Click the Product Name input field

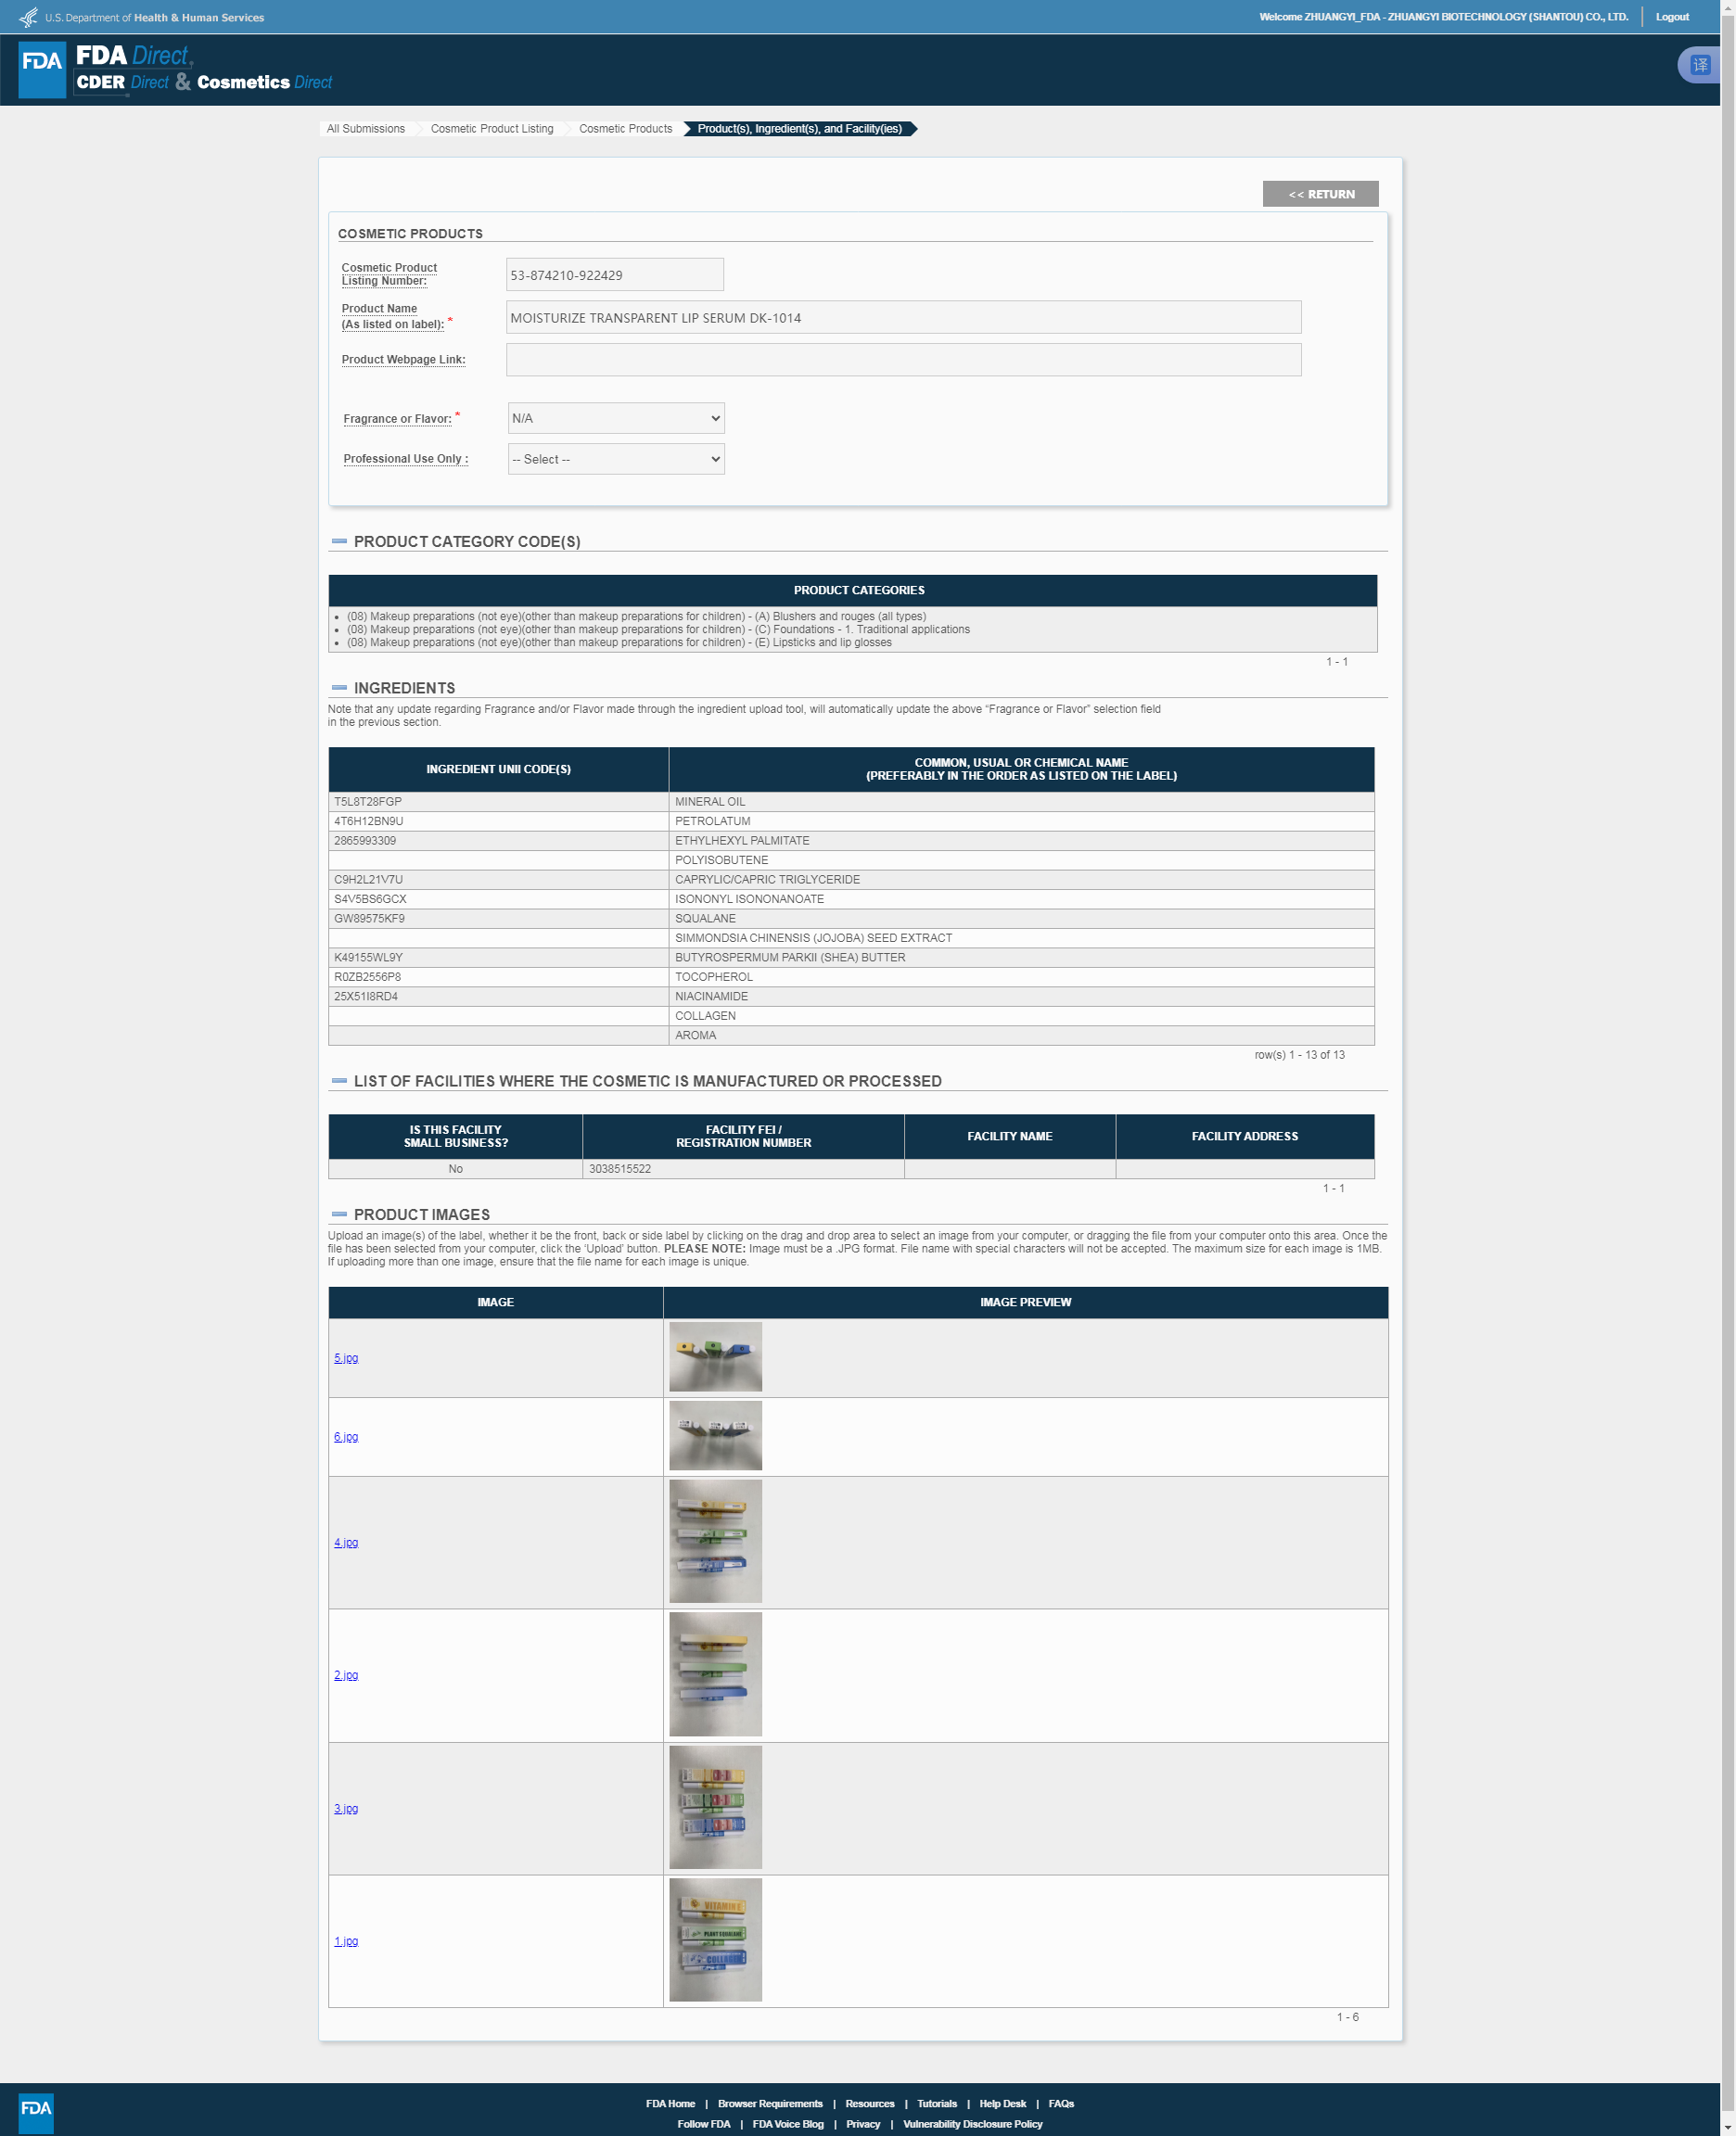click(x=903, y=318)
